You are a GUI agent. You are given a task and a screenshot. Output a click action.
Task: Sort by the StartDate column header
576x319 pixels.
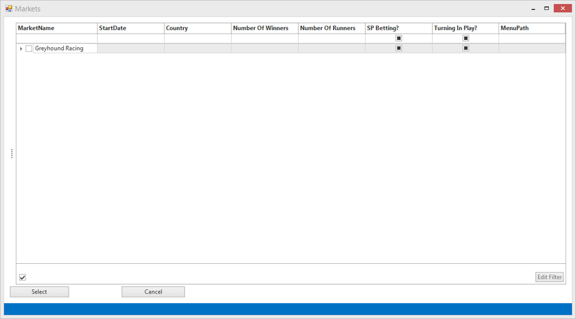tap(131, 28)
